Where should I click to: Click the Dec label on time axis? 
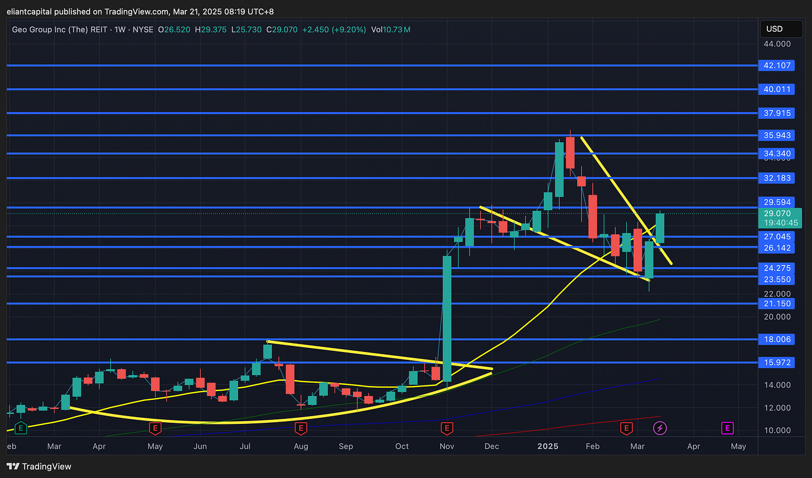pos(491,446)
